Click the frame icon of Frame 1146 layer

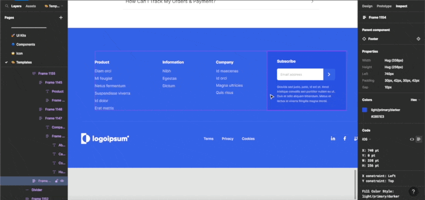point(41,110)
